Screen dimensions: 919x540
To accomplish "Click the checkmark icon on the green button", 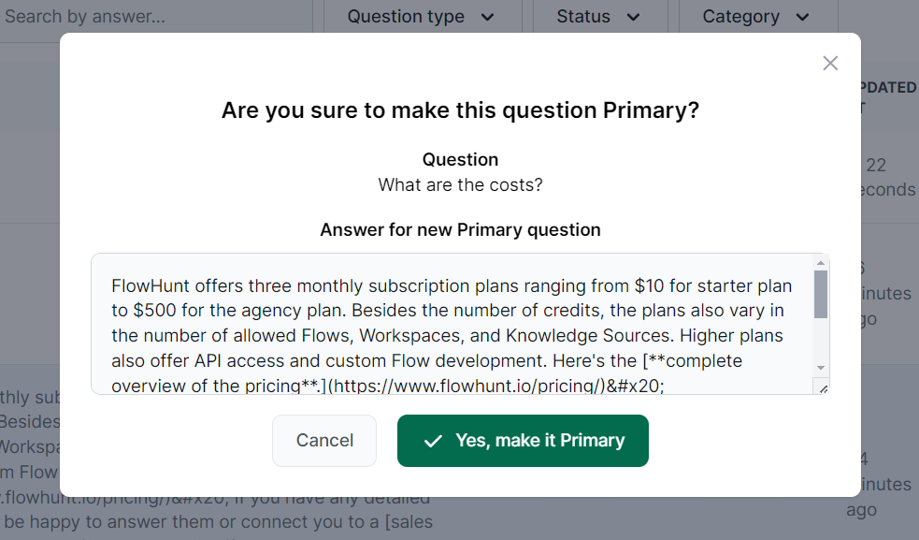I will pyautogui.click(x=433, y=440).
